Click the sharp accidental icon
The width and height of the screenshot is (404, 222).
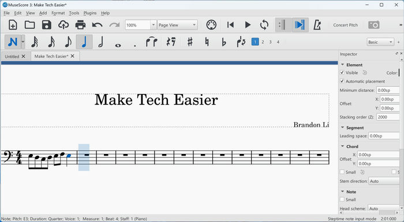tap(190, 42)
